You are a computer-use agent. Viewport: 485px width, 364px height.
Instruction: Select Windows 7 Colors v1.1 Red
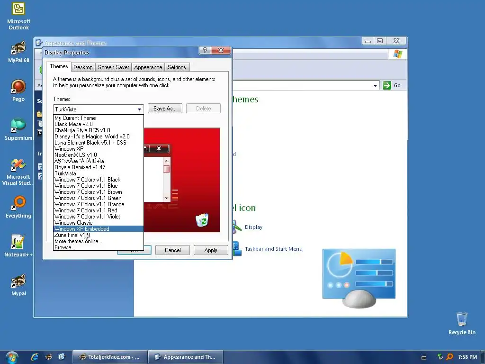[99, 210]
